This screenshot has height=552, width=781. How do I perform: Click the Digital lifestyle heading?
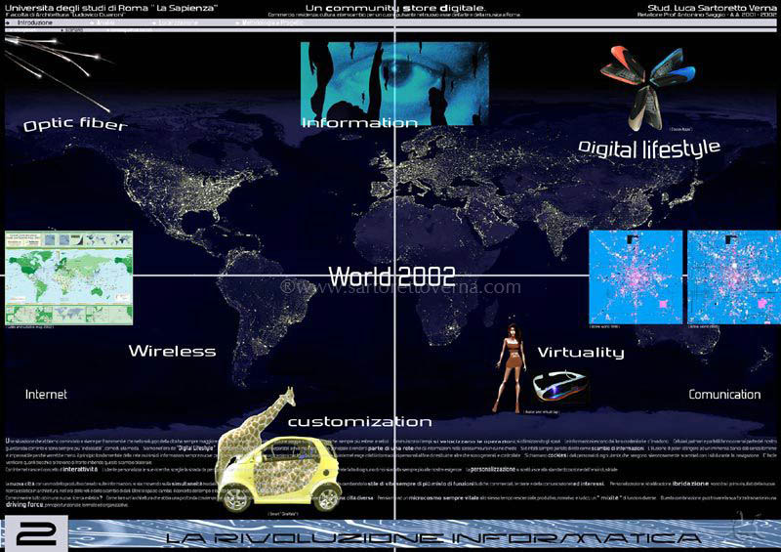click(x=648, y=149)
